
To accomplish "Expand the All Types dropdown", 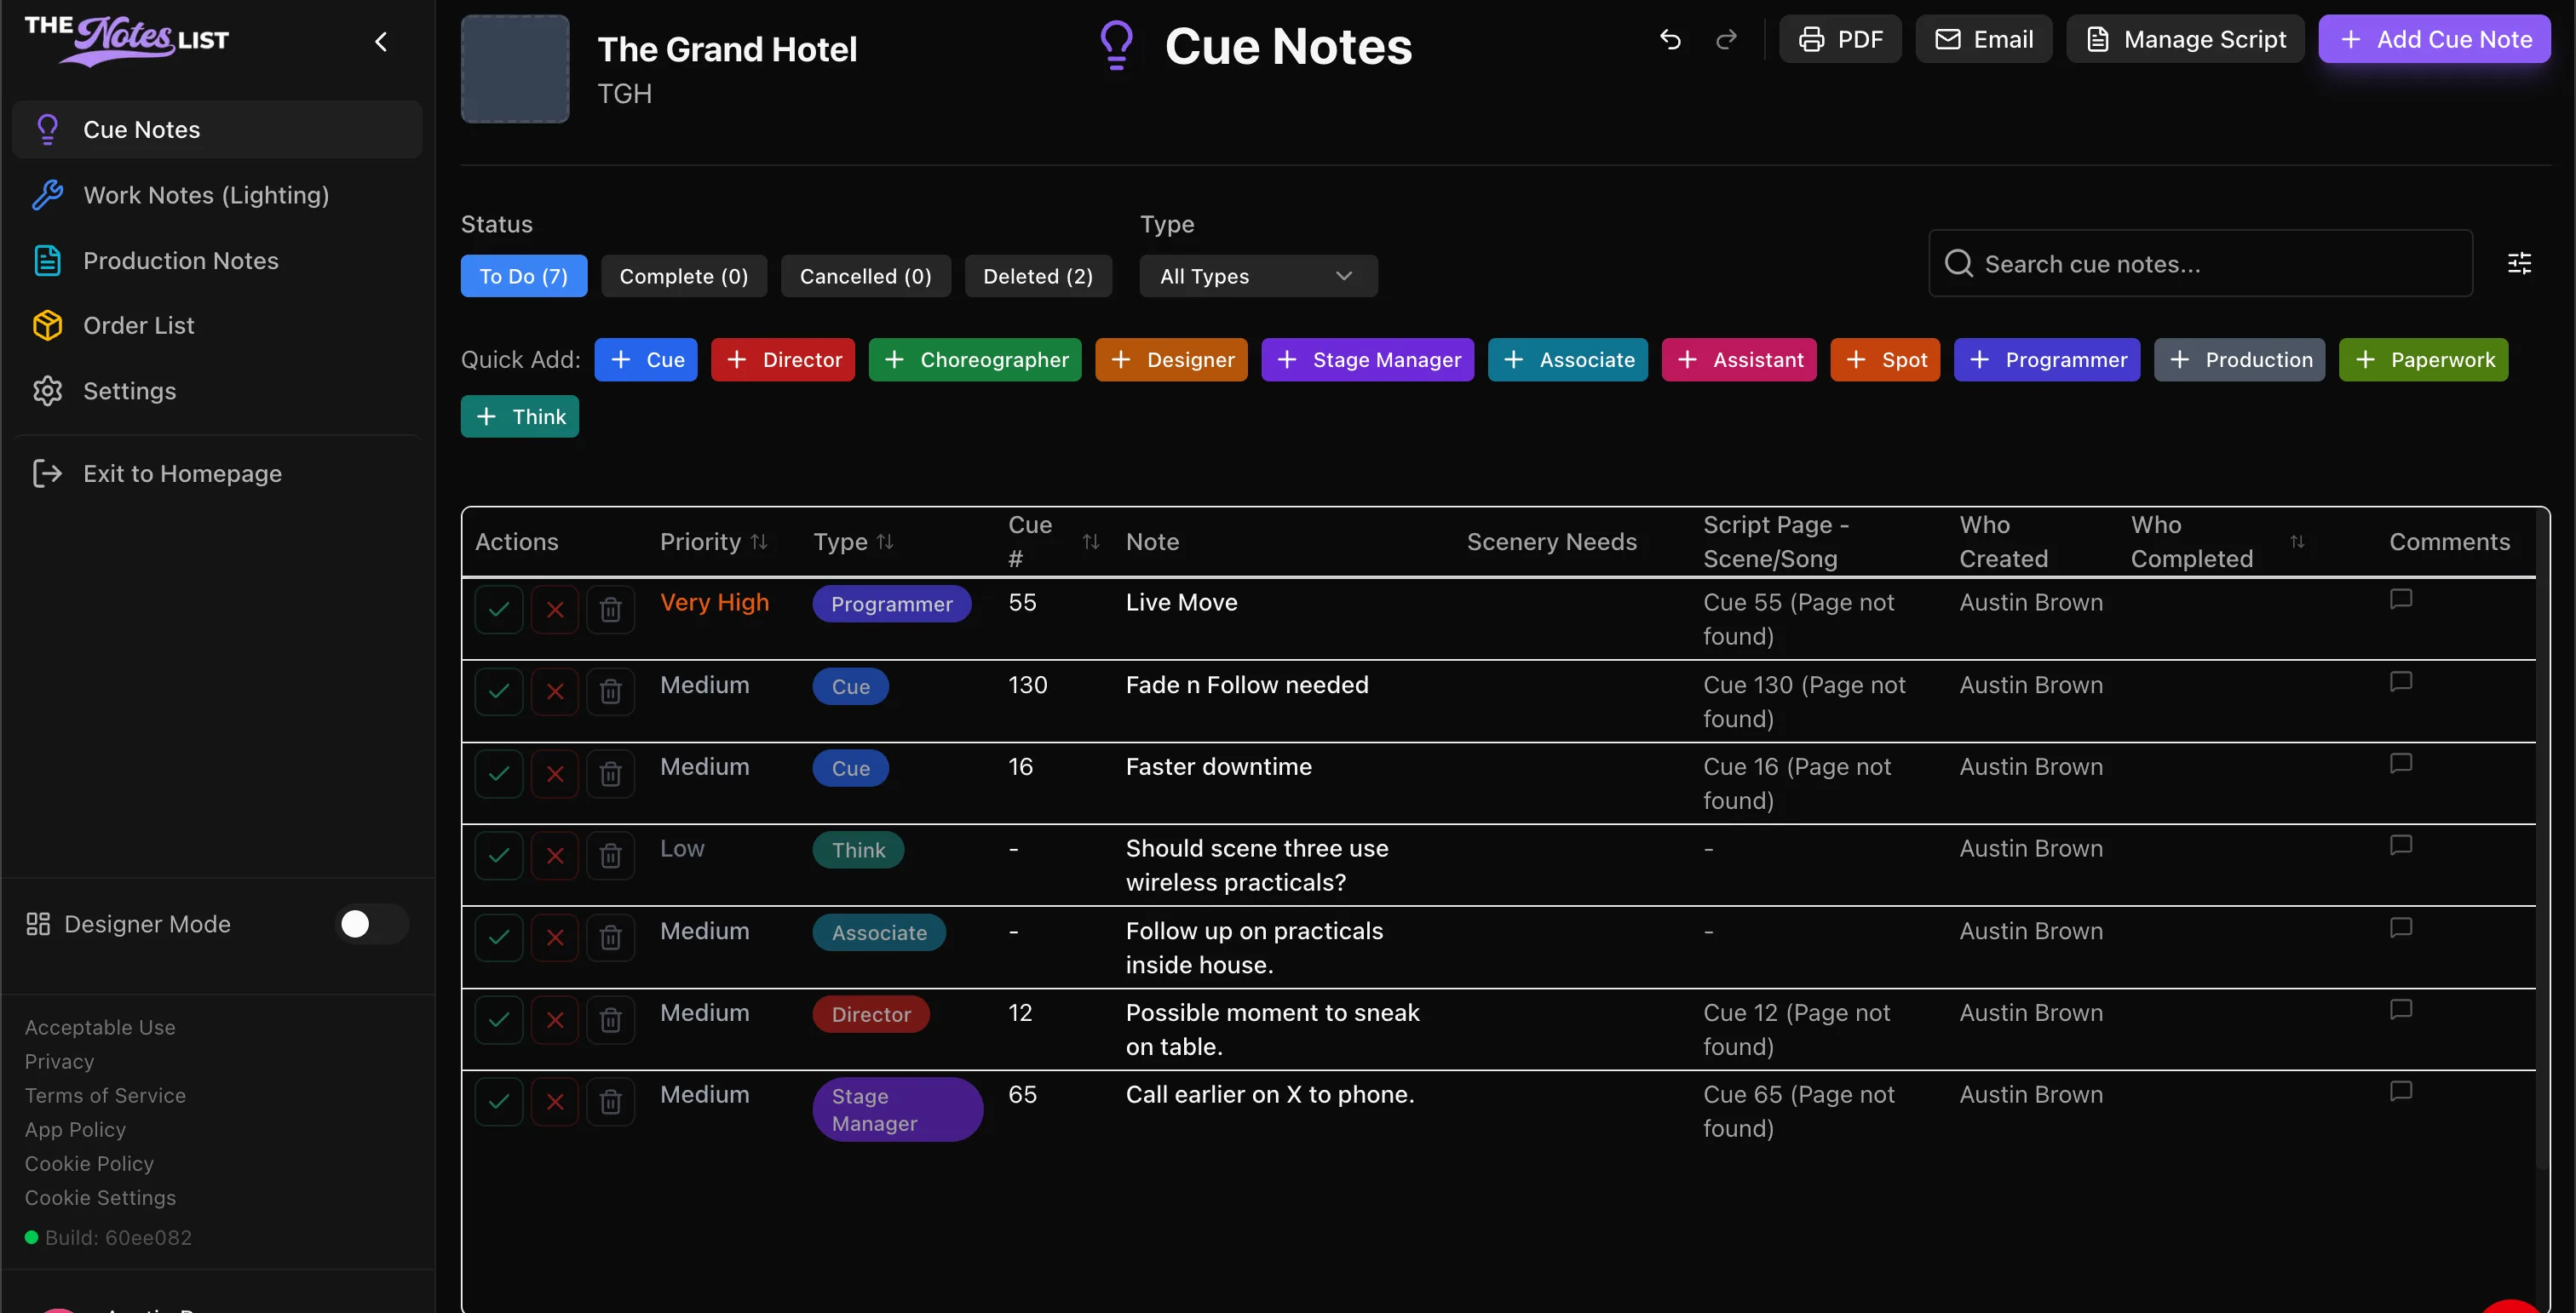I will point(1258,276).
